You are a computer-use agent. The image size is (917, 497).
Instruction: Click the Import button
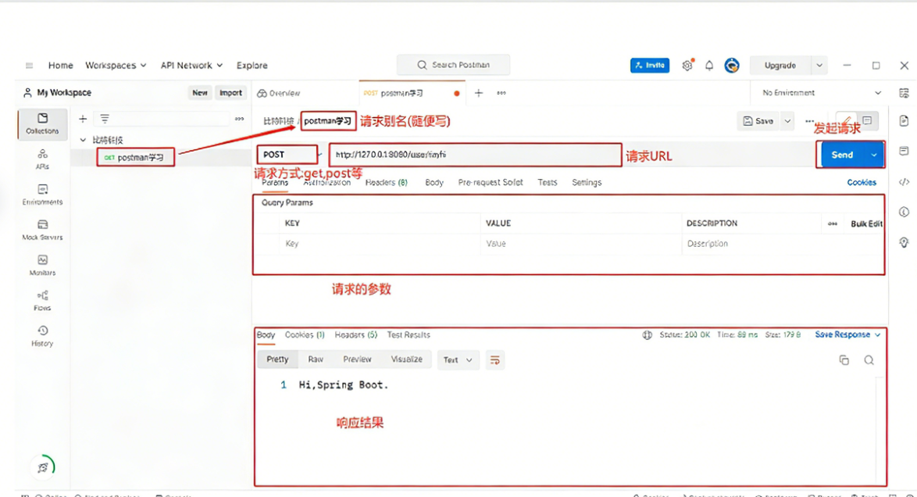click(x=230, y=93)
